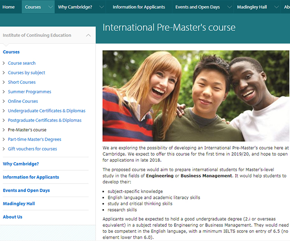Open Part-time Master's Degrees link
Screen dimensions: 290x241
[34, 139]
